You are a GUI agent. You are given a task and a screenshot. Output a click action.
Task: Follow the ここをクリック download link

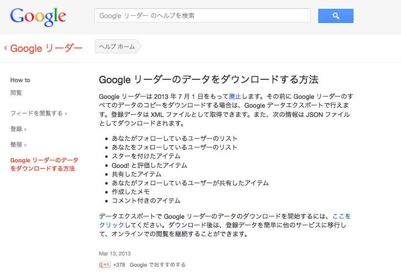click(x=341, y=216)
